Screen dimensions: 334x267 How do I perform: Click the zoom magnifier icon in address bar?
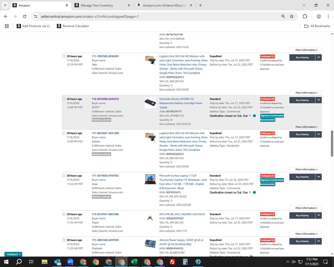(283, 16)
